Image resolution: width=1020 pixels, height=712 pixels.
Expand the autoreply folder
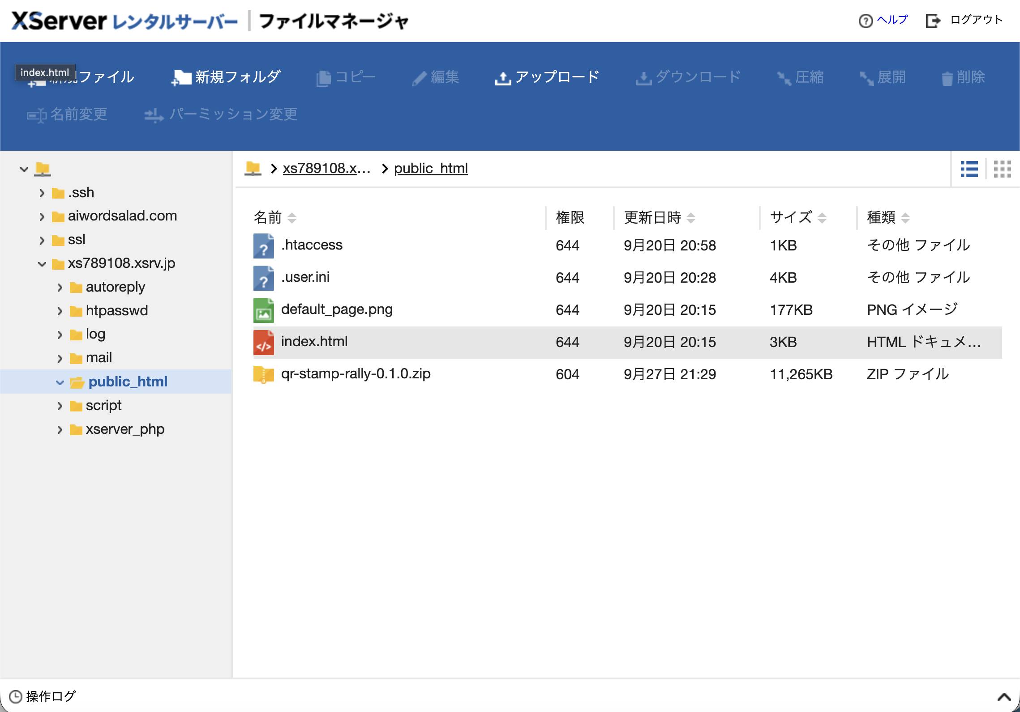click(60, 288)
